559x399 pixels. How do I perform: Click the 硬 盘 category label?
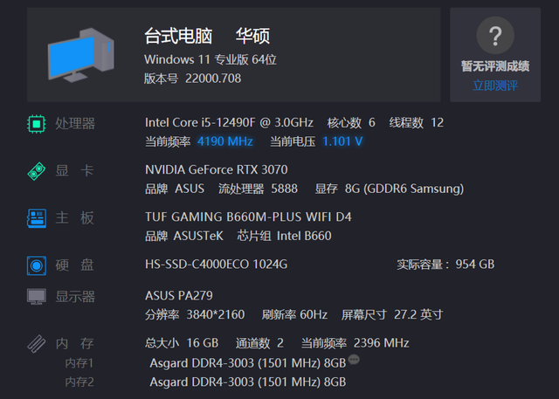[74, 265]
